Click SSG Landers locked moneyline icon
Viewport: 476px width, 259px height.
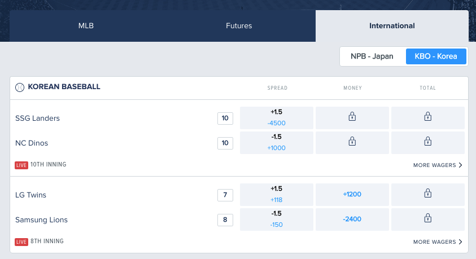[x=352, y=116]
